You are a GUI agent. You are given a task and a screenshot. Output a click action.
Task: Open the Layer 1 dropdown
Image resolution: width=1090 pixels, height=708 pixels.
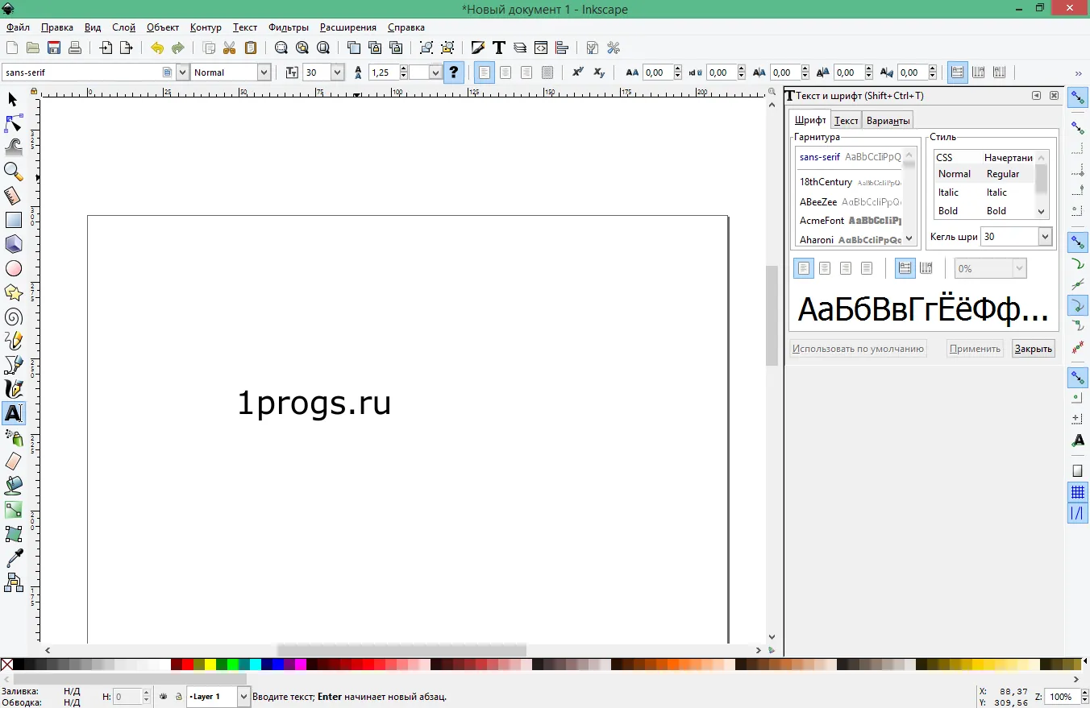click(243, 697)
